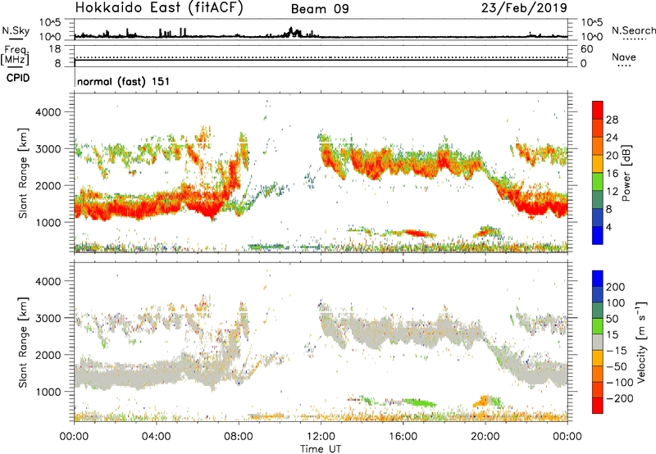Click the "Beam 09" header label
Image resolution: width=656 pixels, height=454 pixels.
(x=320, y=9)
